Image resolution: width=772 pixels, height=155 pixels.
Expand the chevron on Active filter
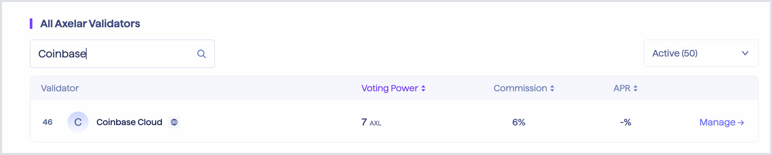pyautogui.click(x=745, y=53)
